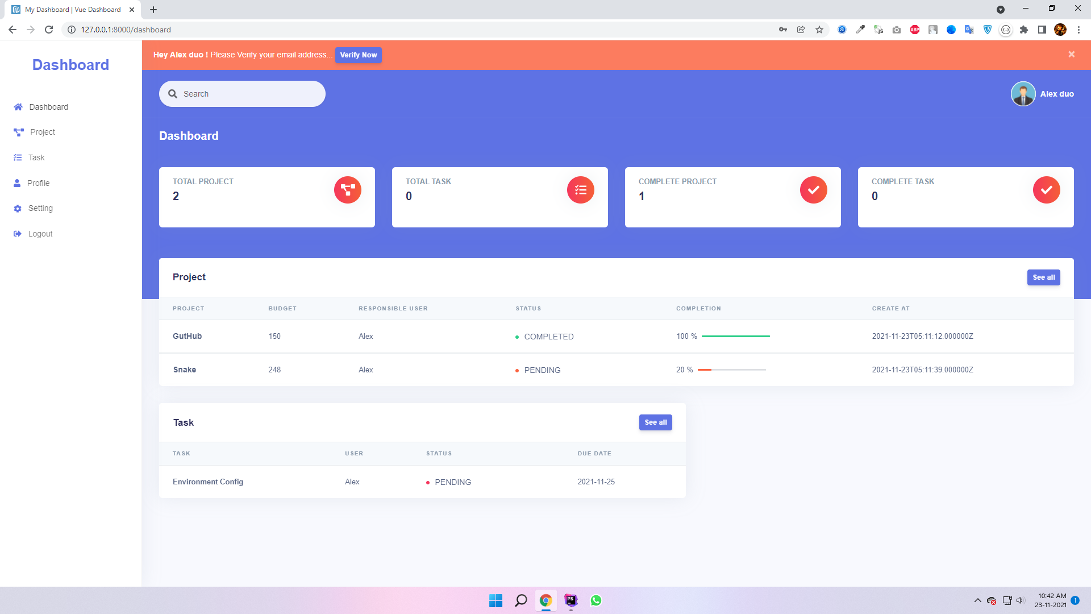Click the Complete Task checkmark icon

coord(1046,190)
